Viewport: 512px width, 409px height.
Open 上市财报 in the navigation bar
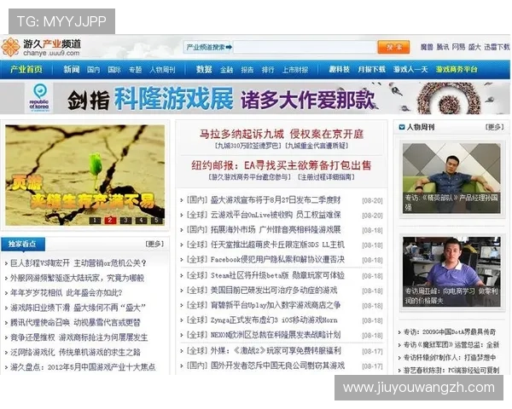coord(295,70)
